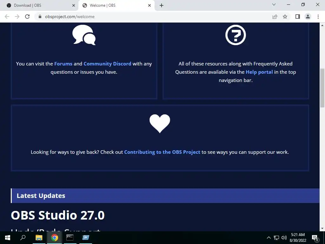
Task: Close the Welcome | OBS tab
Action: coord(149,6)
